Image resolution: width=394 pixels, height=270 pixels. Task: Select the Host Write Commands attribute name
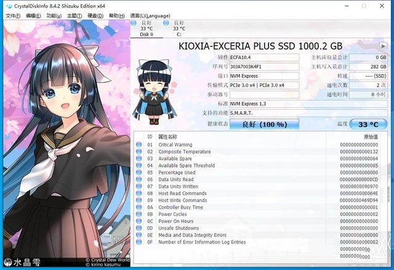183,201
